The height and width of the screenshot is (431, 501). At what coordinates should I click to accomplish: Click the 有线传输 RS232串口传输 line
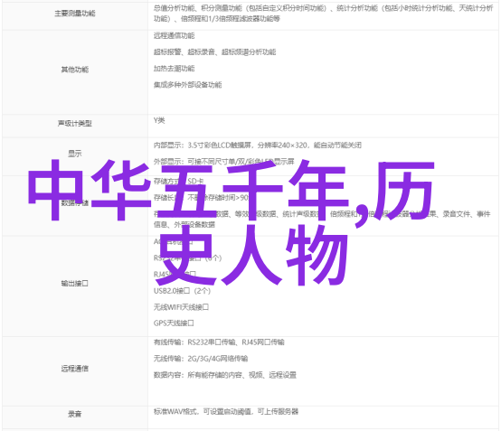(219, 342)
